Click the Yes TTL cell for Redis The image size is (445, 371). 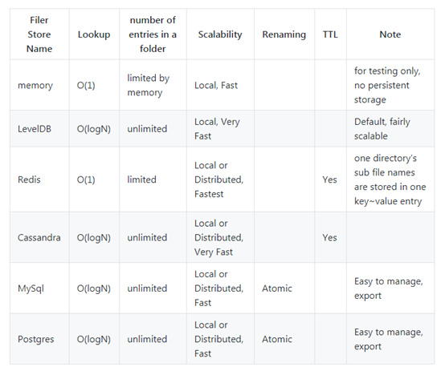point(329,179)
